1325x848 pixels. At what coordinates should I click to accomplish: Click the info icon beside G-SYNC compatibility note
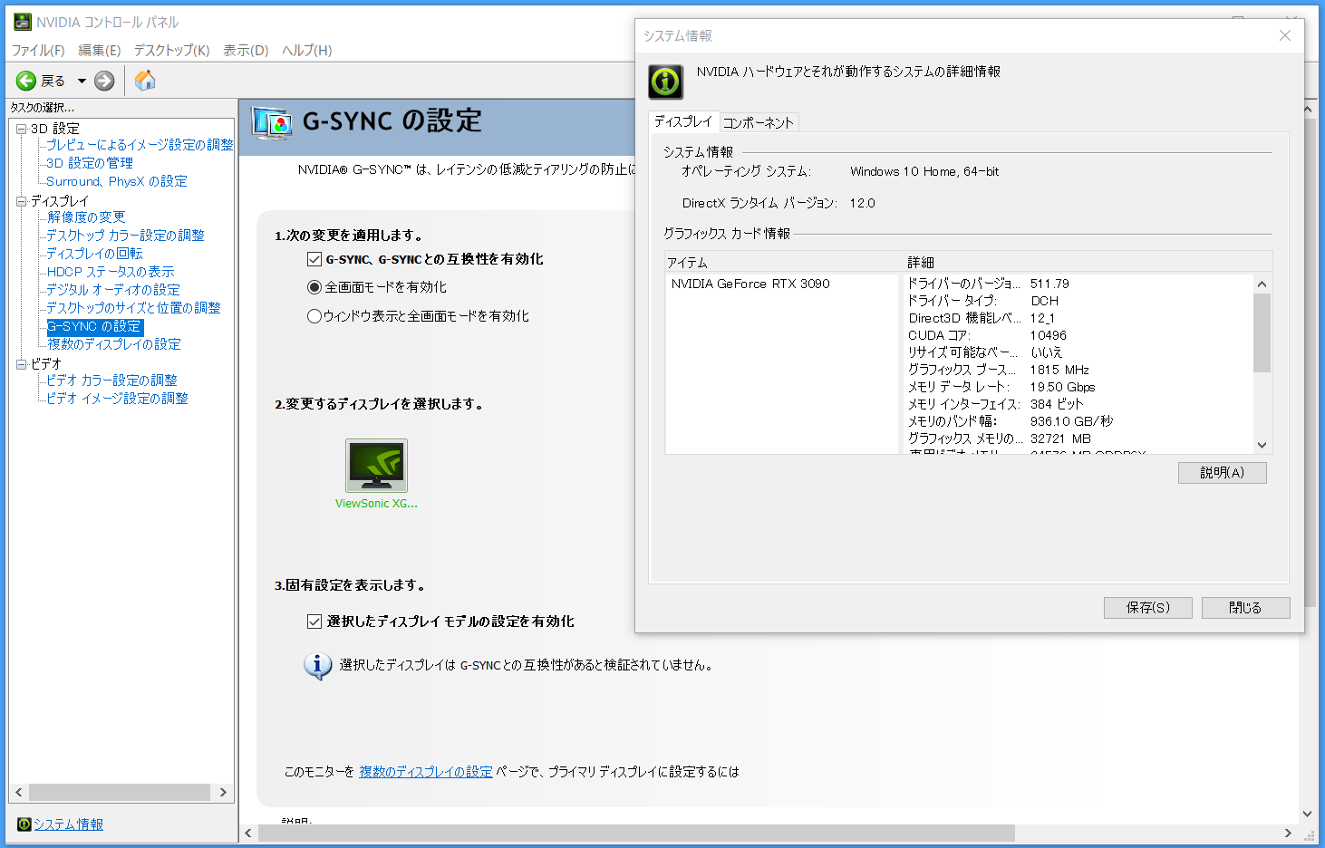317,666
